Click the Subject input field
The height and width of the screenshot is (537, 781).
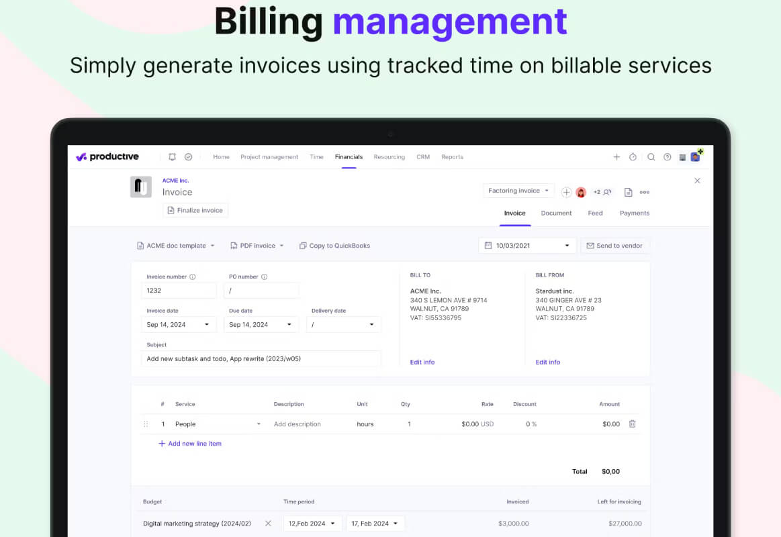pyautogui.click(x=261, y=359)
